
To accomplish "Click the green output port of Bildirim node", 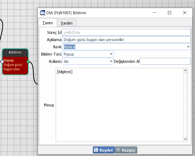I will coord(28,61).
